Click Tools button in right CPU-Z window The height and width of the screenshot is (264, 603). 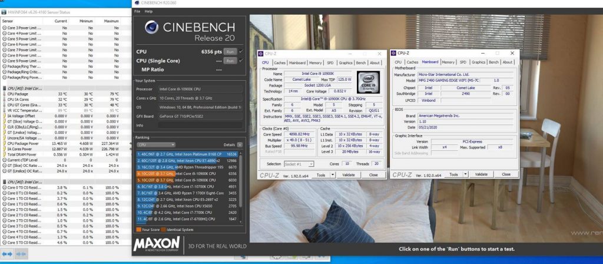click(x=453, y=174)
